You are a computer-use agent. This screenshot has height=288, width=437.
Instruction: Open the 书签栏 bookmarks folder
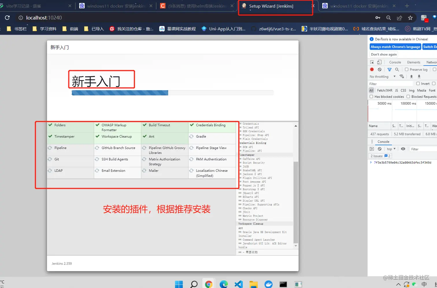pos(17,29)
